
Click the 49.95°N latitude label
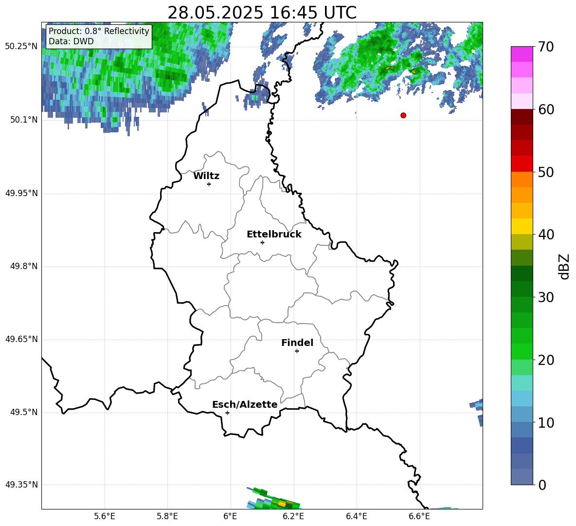pos(21,193)
